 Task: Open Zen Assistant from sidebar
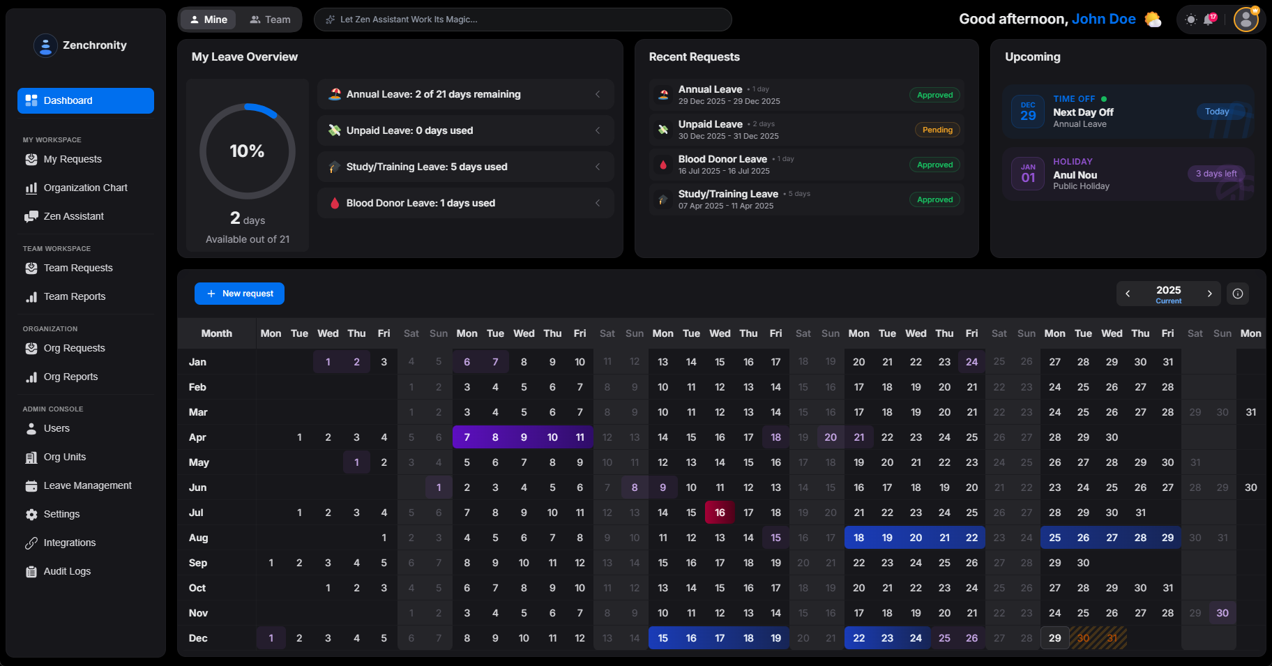73,216
